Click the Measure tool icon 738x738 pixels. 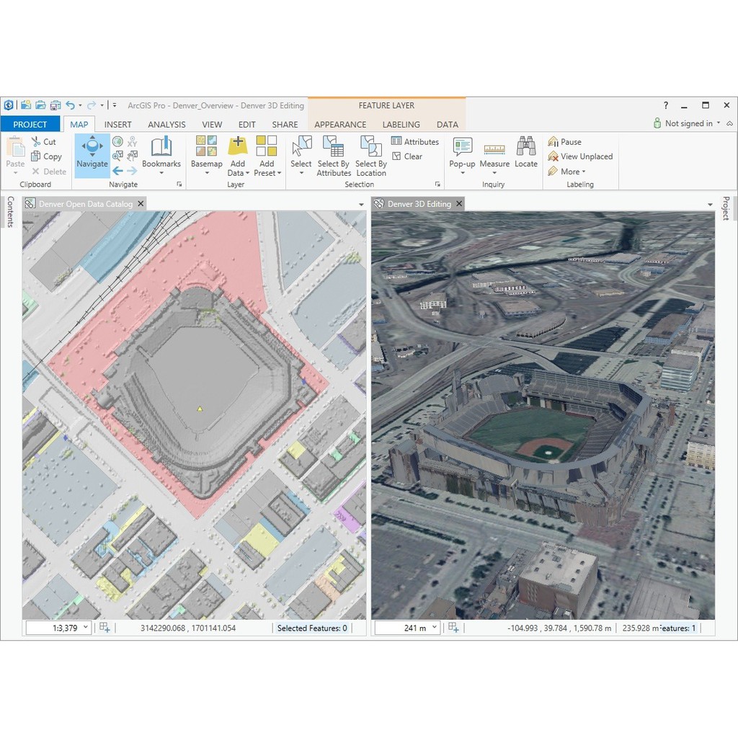pyautogui.click(x=494, y=148)
